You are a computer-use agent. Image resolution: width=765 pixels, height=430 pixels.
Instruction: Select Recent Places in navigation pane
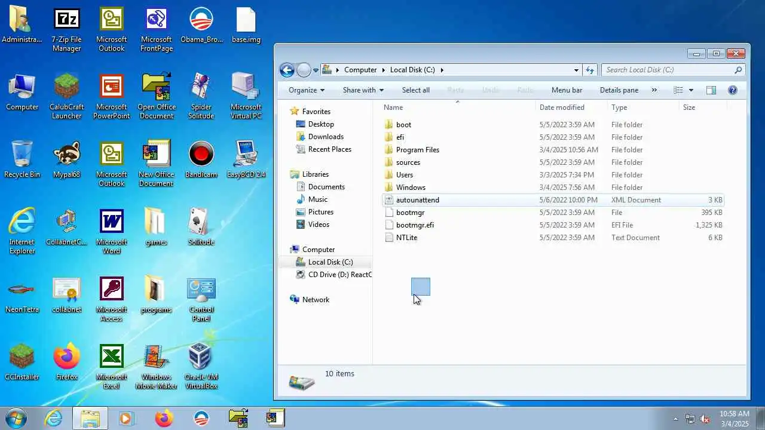(329, 149)
